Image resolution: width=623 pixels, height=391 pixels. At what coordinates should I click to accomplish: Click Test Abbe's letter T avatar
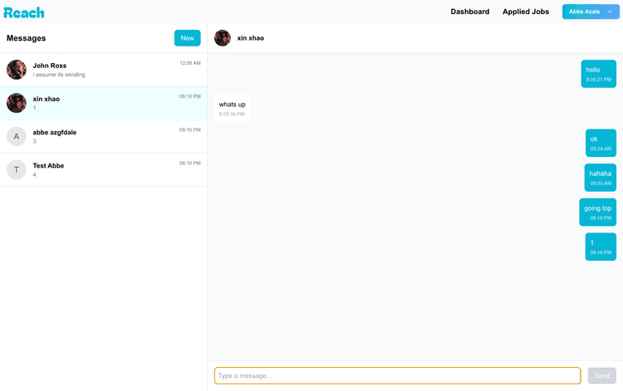(17, 169)
